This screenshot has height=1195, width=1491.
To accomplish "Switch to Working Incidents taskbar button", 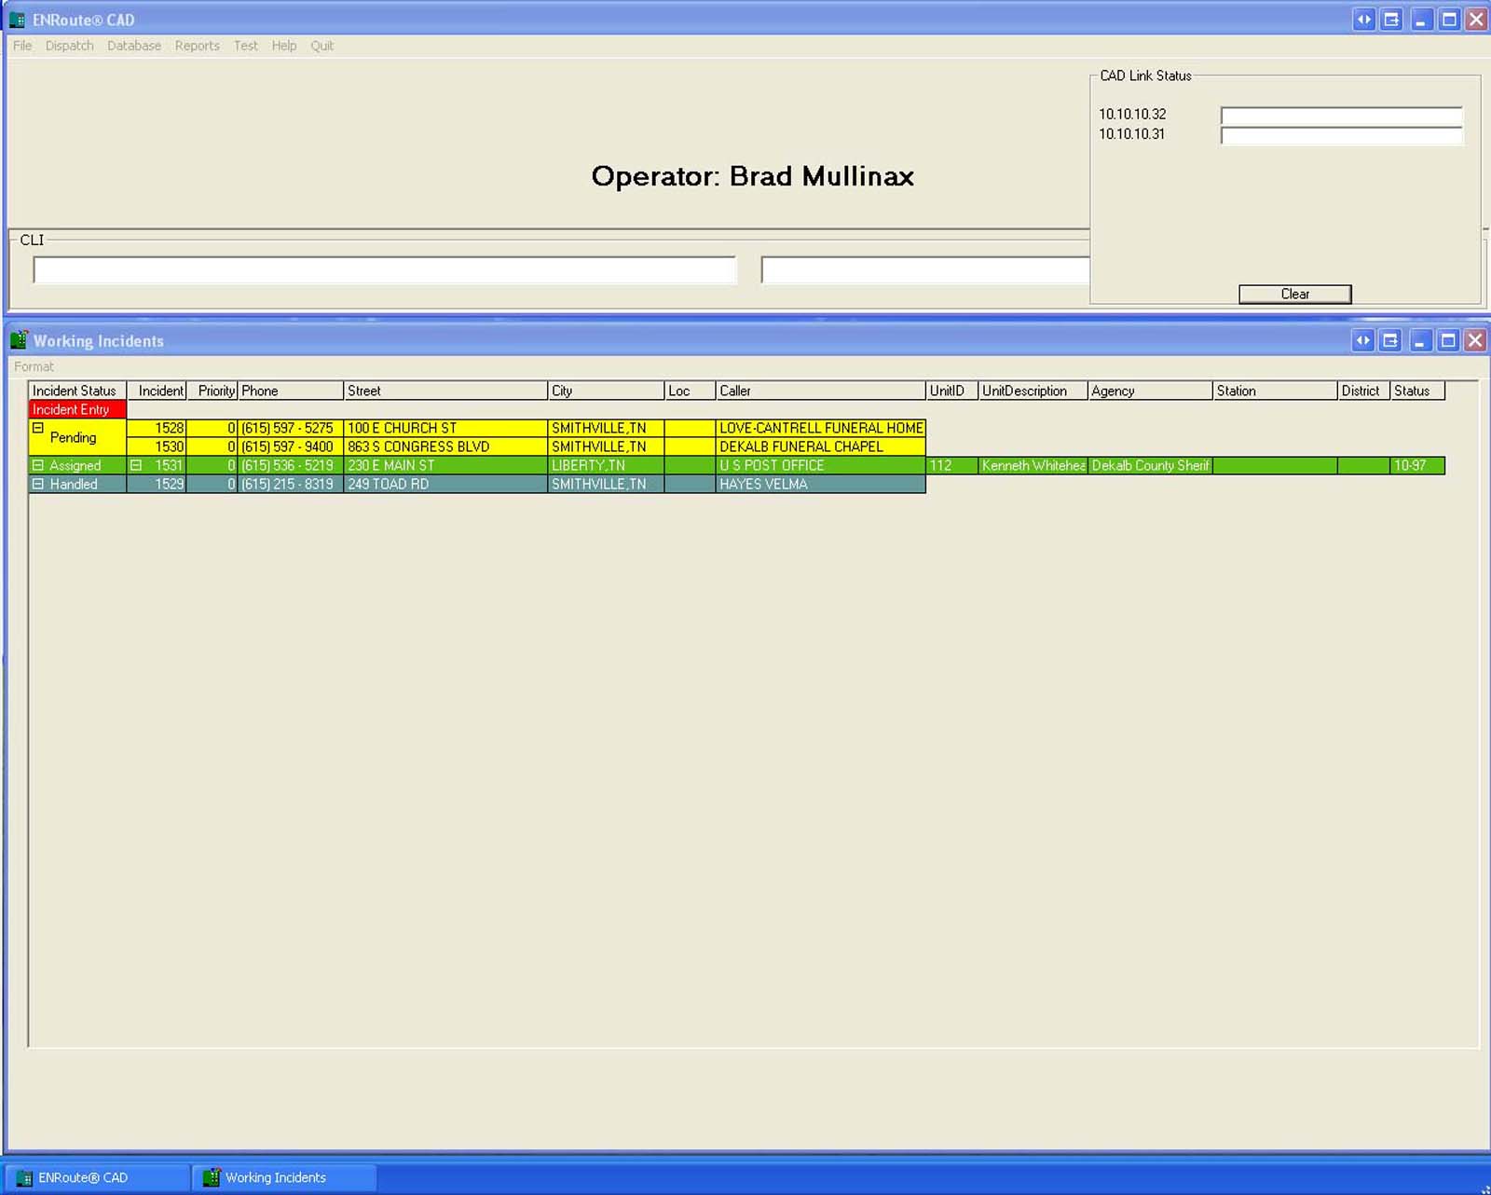I will (284, 1178).
